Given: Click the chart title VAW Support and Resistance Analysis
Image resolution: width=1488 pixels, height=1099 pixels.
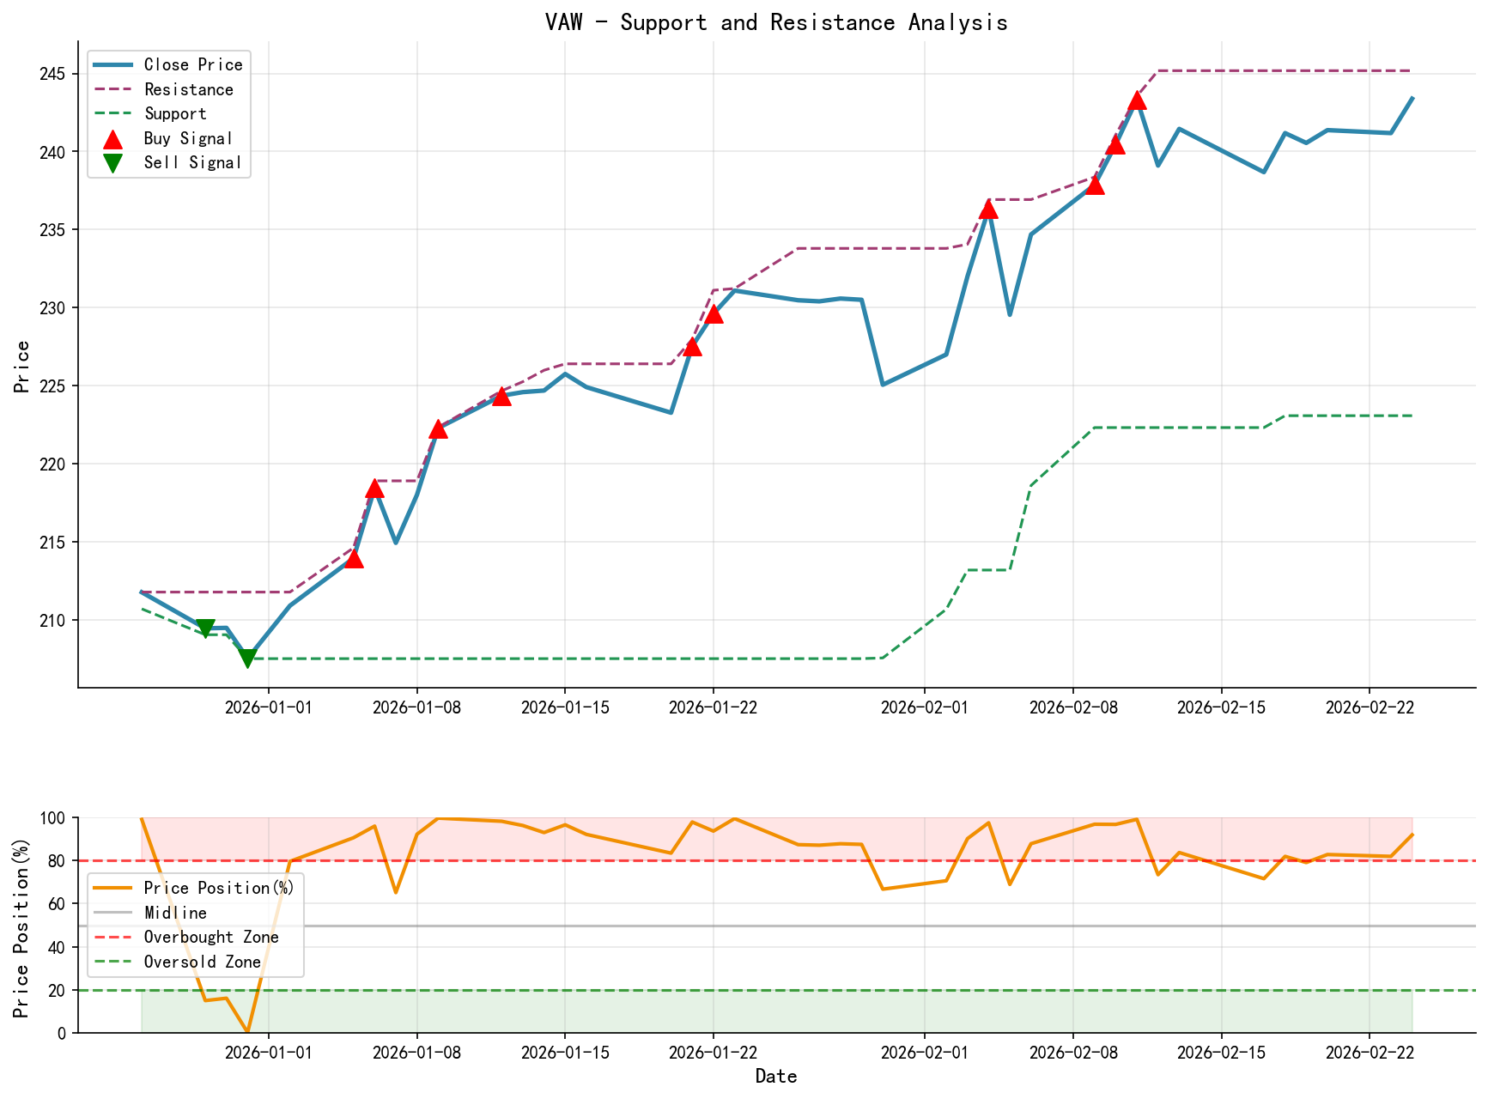Looking at the screenshot, I should tap(777, 22).
